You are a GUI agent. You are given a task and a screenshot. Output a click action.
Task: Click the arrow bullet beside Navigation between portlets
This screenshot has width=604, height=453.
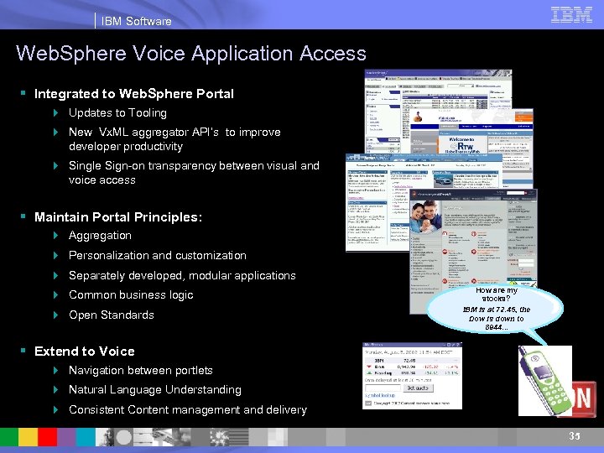pos(56,371)
